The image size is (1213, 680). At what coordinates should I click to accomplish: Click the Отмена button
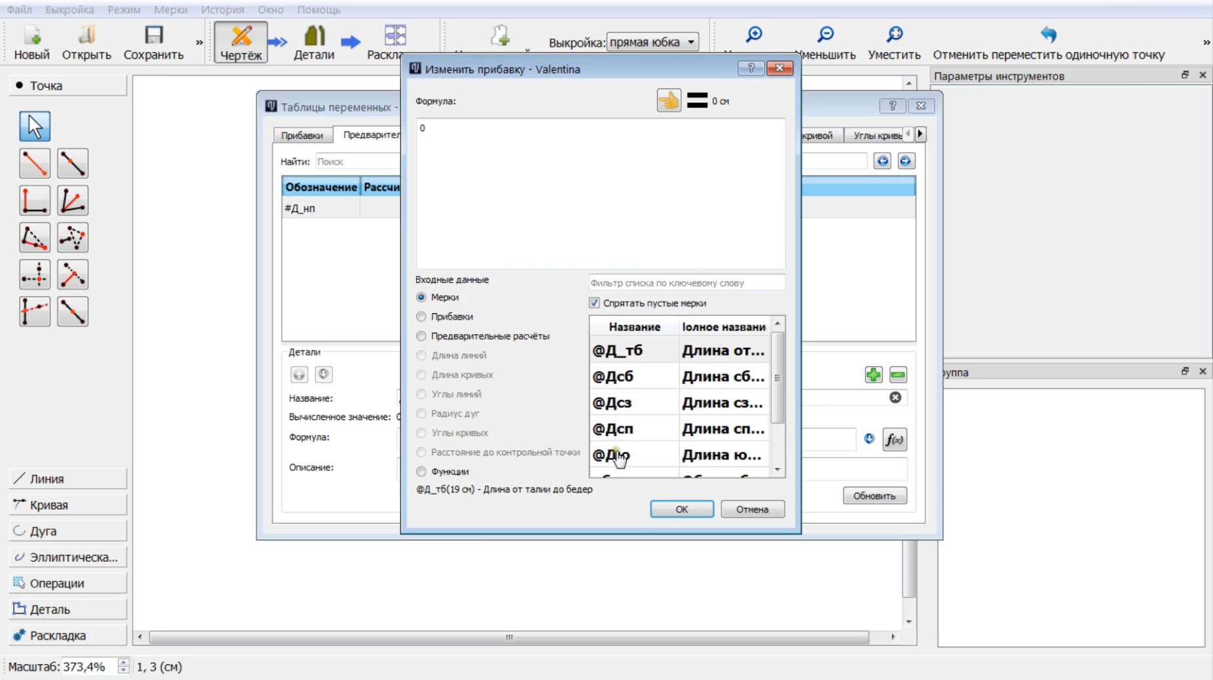click(x=752, y=509)
